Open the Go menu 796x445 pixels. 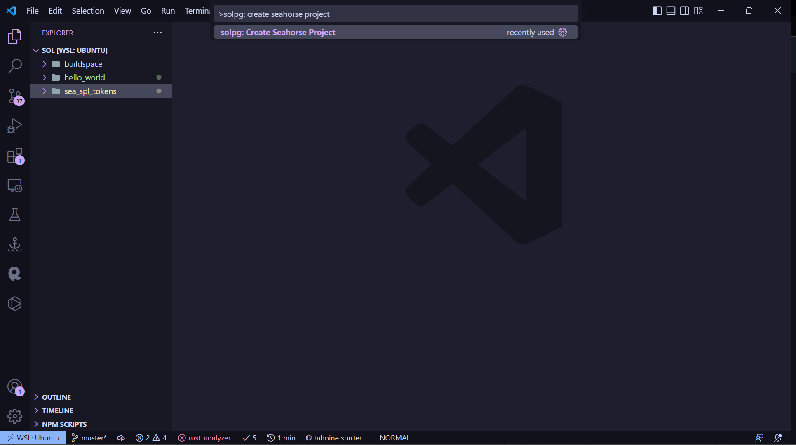[x=146, y=11]
